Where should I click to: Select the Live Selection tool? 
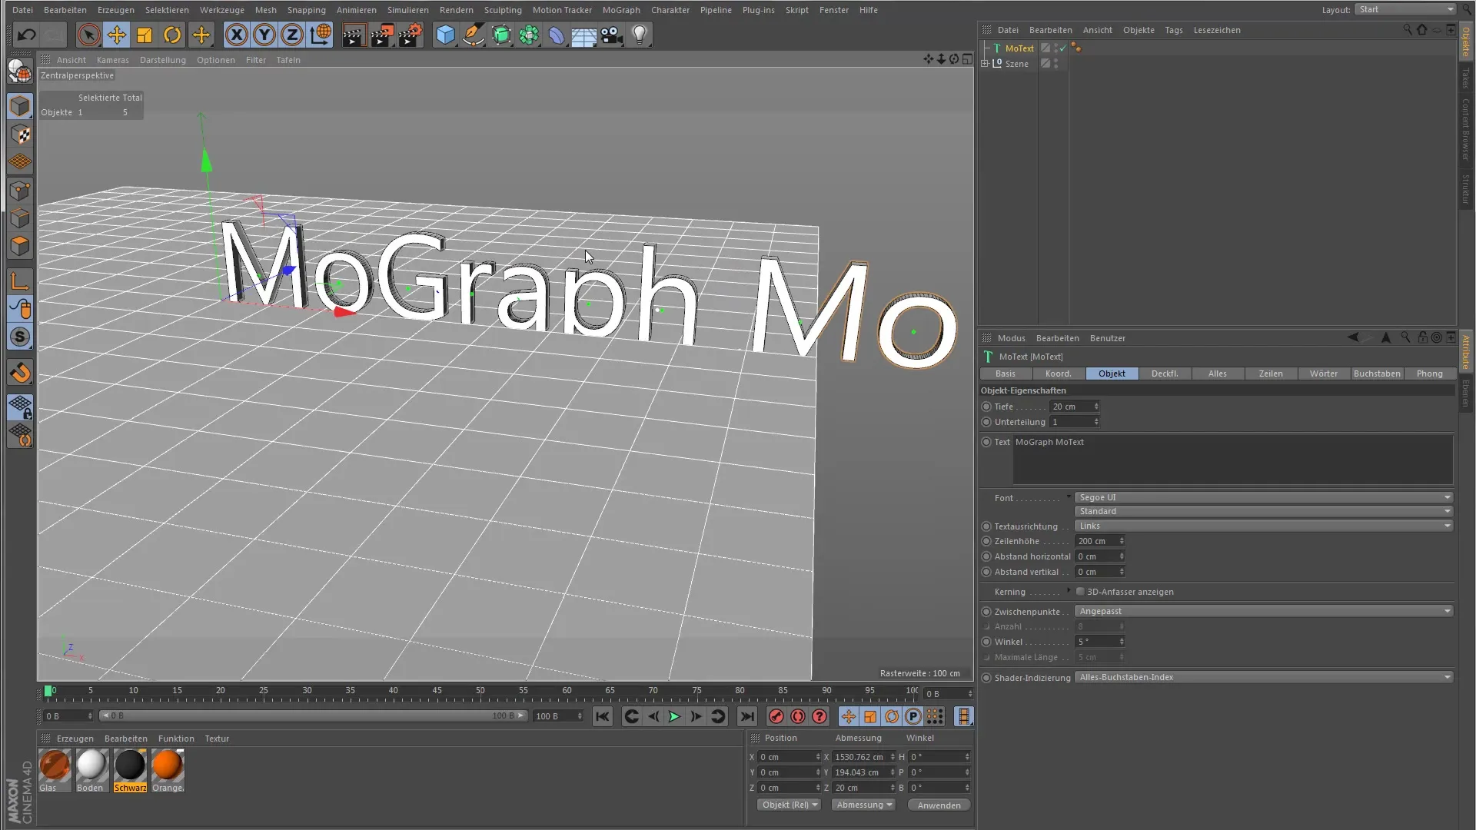point(88,35)
